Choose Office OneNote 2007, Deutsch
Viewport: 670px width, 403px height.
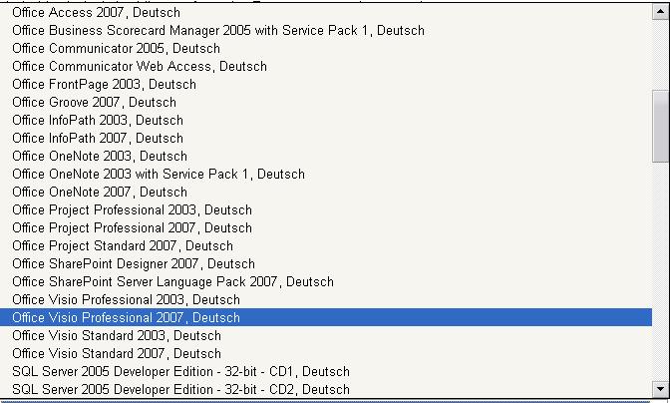pyautogui.click(x=326, y=192)
